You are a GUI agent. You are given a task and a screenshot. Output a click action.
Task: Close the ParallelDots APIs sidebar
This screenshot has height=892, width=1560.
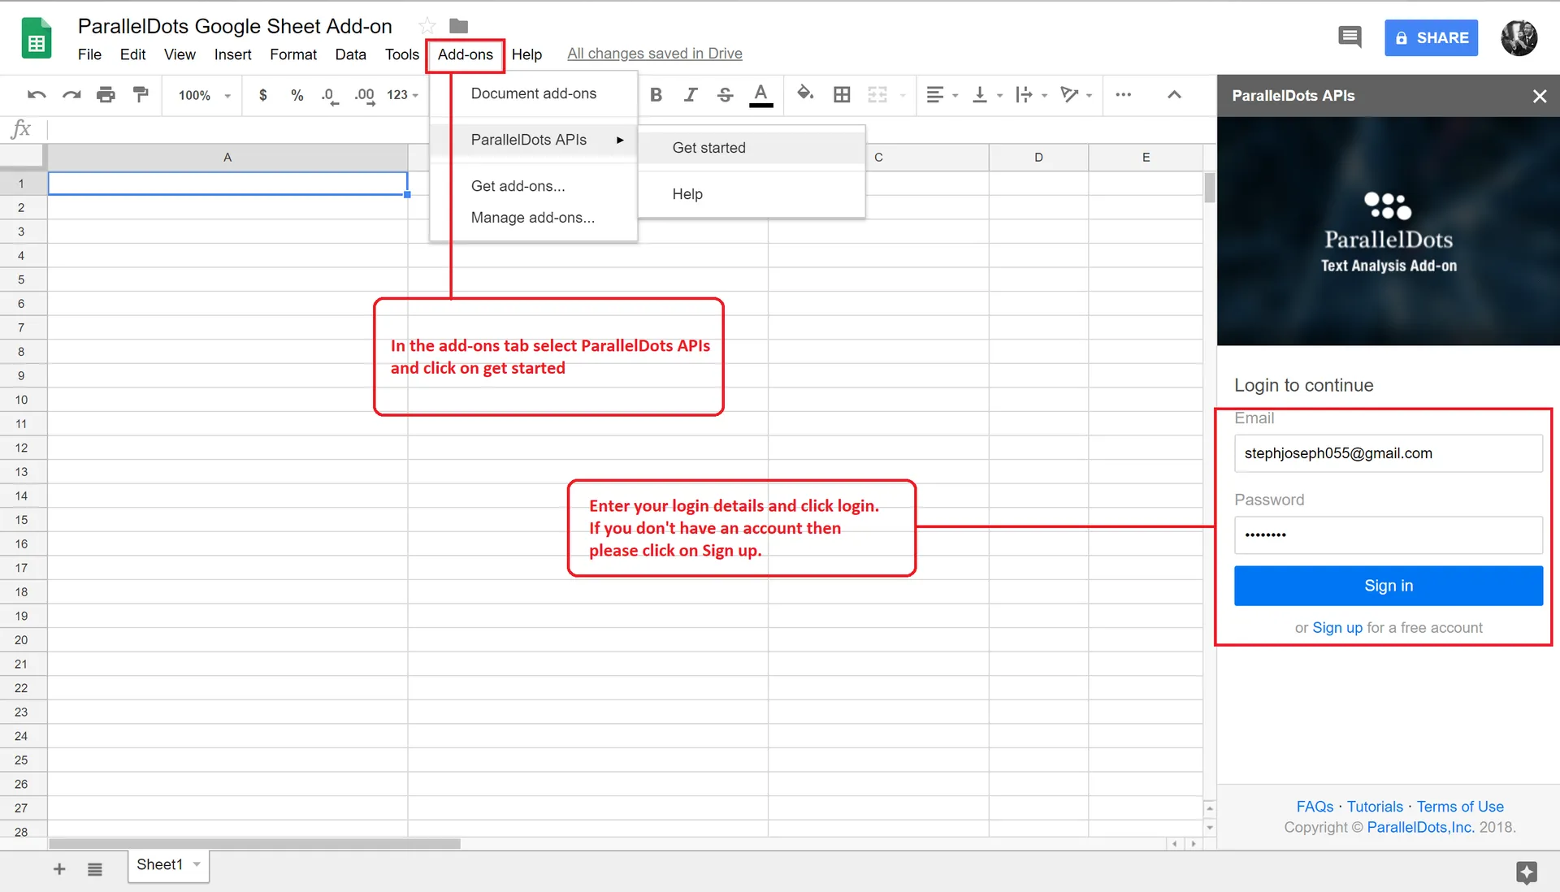1540,96
